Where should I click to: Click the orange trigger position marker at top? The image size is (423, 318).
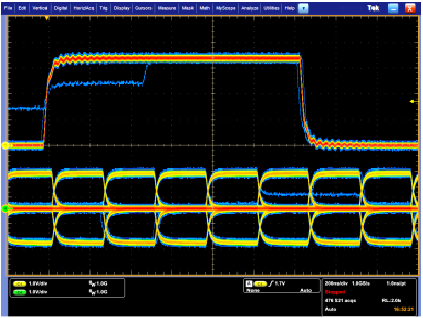pyautogui.click(x=47, y=18)
